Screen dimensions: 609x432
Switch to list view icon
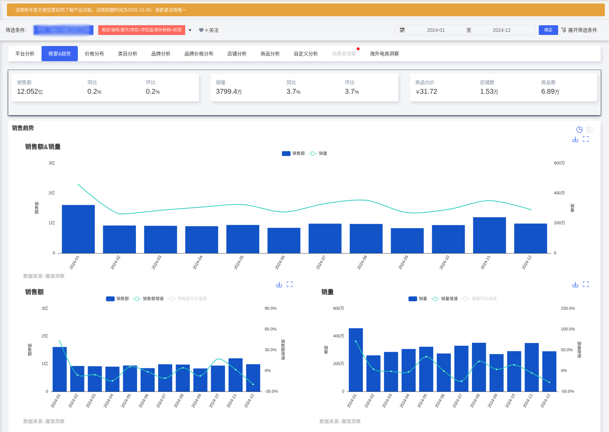click(x=590, y=130)
